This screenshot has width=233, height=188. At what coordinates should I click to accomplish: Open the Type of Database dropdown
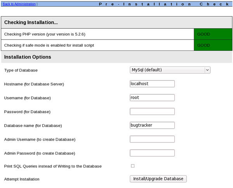tap(170, 70)
